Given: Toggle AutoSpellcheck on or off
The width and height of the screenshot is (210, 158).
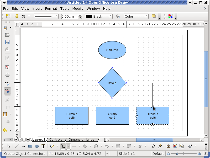Looking at the screenshot, I should point(7,91).
